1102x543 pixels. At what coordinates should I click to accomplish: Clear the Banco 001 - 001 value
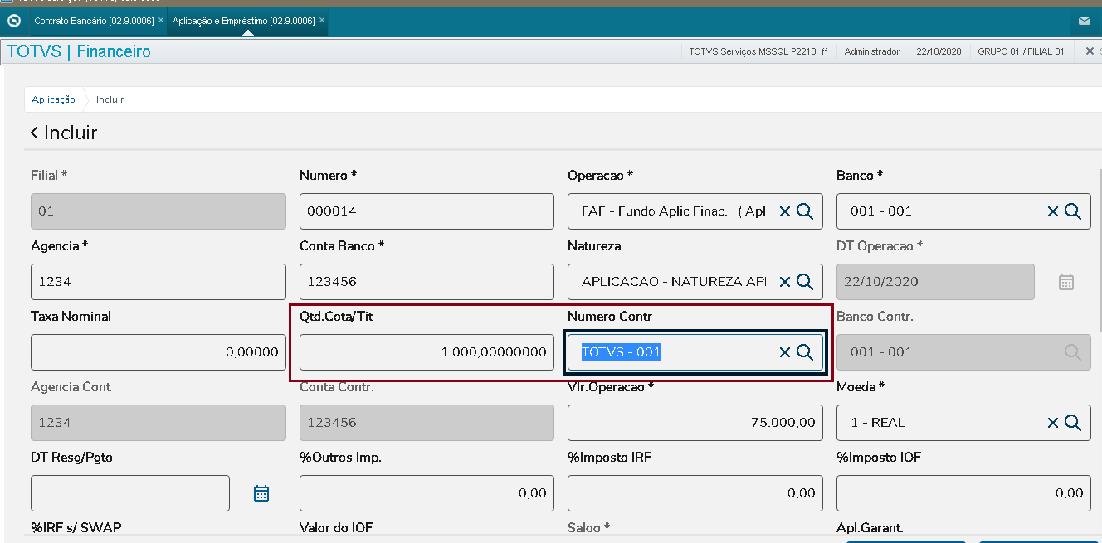click(1052, 211)
